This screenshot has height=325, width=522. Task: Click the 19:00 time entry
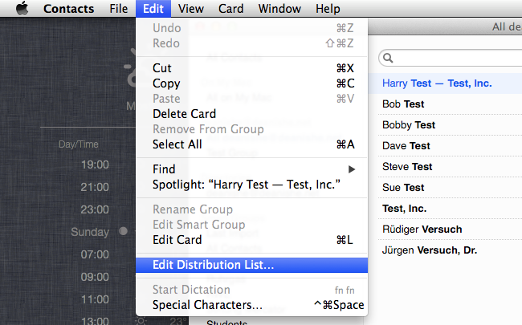pyautogui.click(x=95, y=165)
